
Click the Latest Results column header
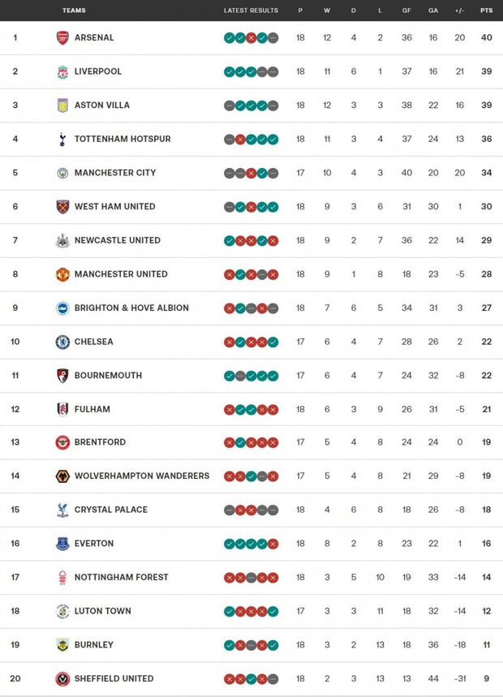(x=251, y=11)
